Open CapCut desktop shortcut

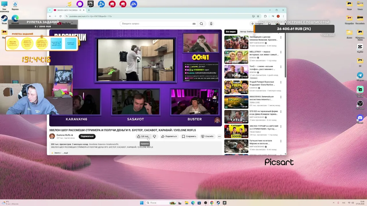click(x=360, y=48)
